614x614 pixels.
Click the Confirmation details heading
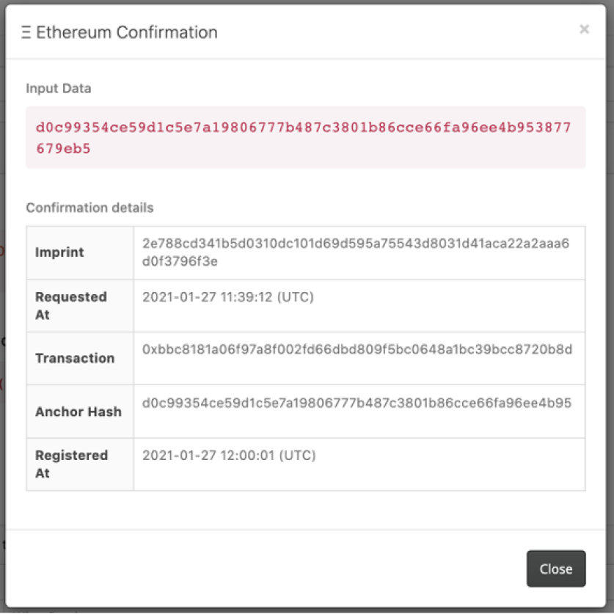point(89,208)
